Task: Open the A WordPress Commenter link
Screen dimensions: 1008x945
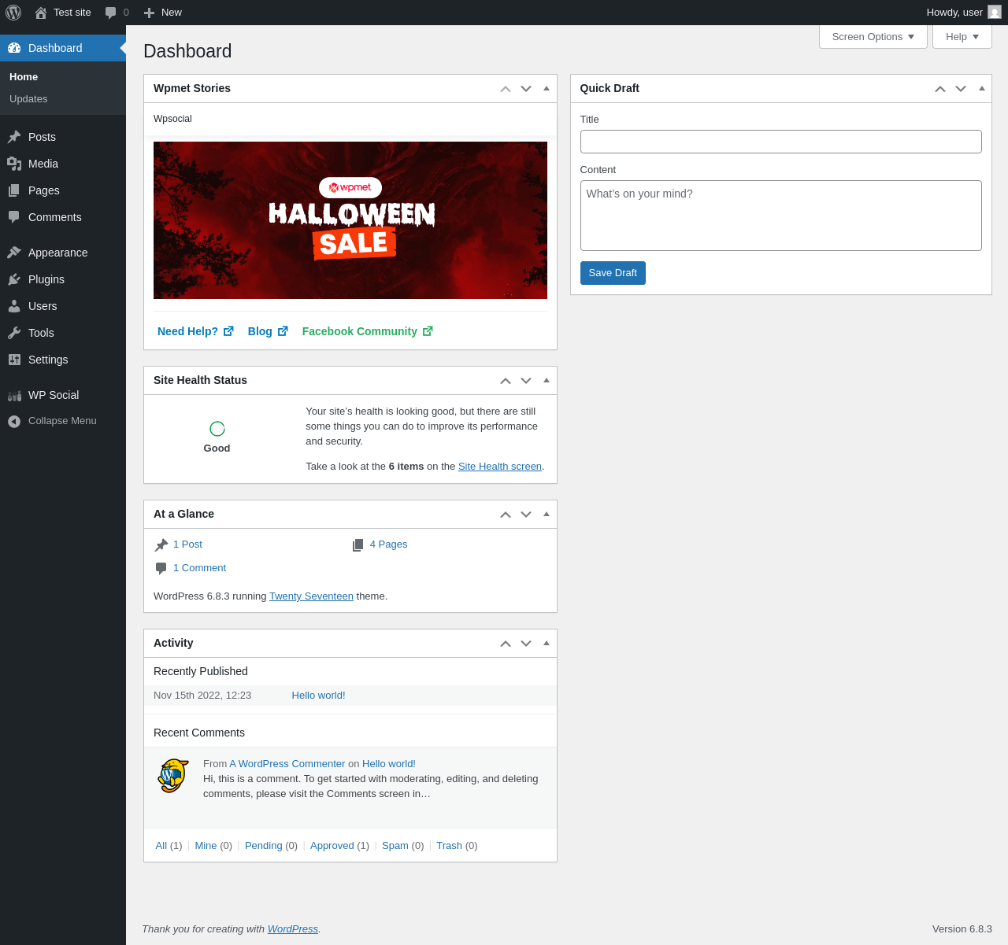Action: point(287,764)
